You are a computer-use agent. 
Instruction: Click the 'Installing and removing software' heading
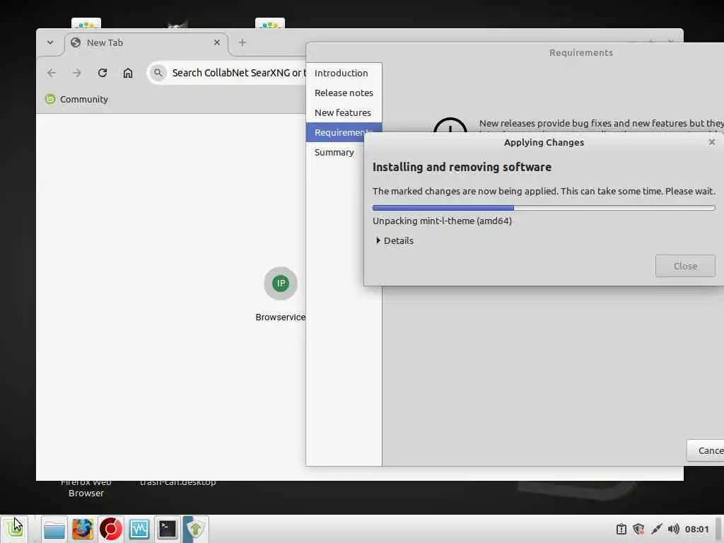(462, 167)
